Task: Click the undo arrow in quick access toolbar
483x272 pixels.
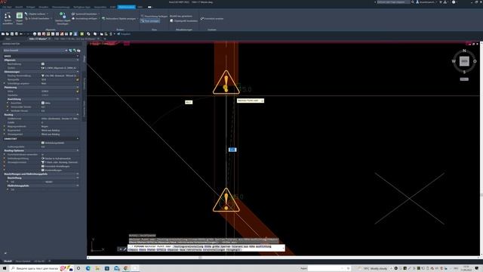Action: pos(21,34)
